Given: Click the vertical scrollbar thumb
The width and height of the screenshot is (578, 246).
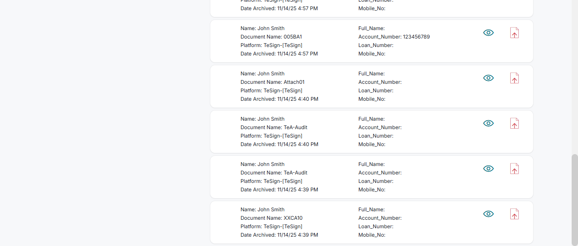Looking at the screenshot, I should coord(575,199).
